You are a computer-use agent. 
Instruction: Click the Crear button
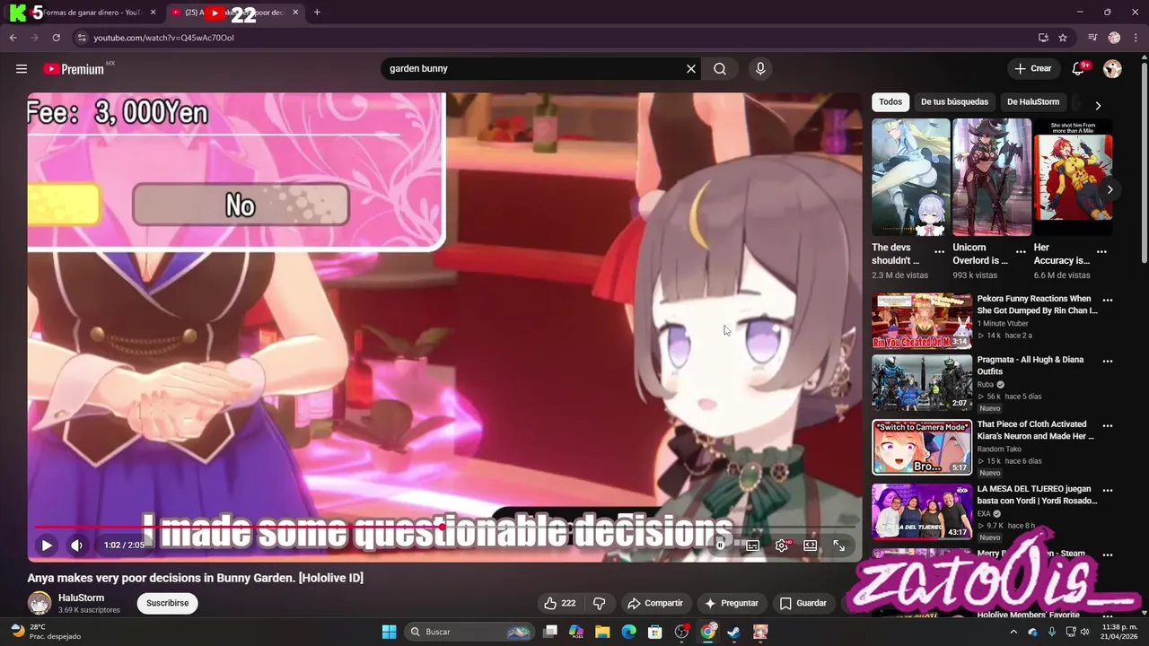click(x=1033, y=69)
